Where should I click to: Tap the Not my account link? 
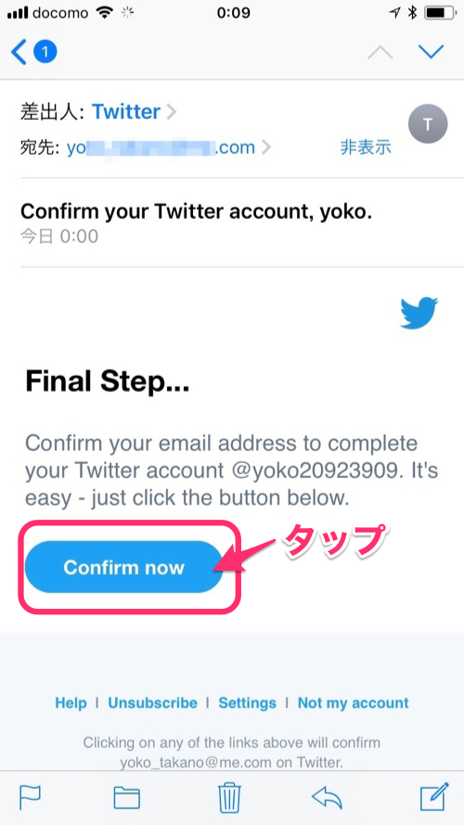(x=353, y=703)
